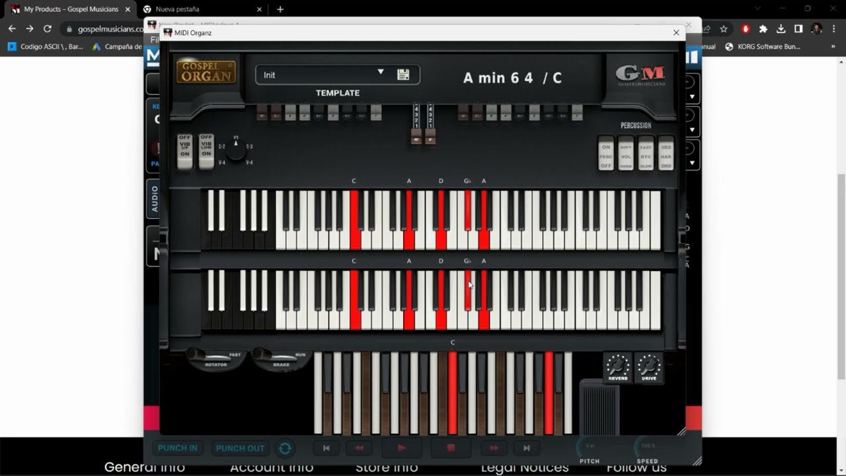Viewport: 846px width, 476px height.
Task: Adjust the DRIVE knob
Action: pos(649,367)
